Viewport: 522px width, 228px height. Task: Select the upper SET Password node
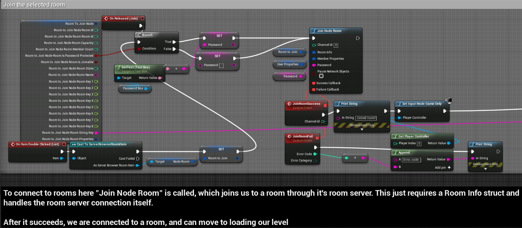219,41
